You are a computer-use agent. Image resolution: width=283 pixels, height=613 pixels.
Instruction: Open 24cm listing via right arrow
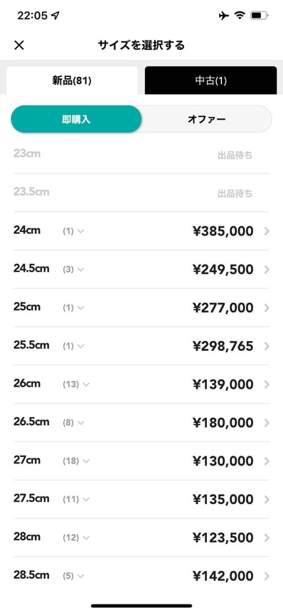click(267, 231)
